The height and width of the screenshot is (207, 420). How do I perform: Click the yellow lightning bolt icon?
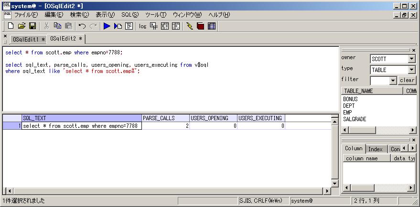tap(190, 26)
